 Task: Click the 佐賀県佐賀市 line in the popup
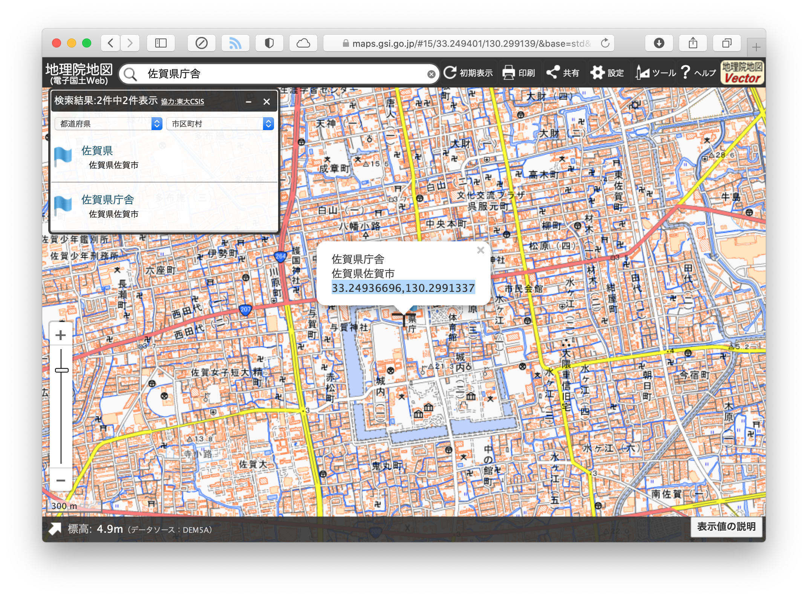tap(363, 273)
